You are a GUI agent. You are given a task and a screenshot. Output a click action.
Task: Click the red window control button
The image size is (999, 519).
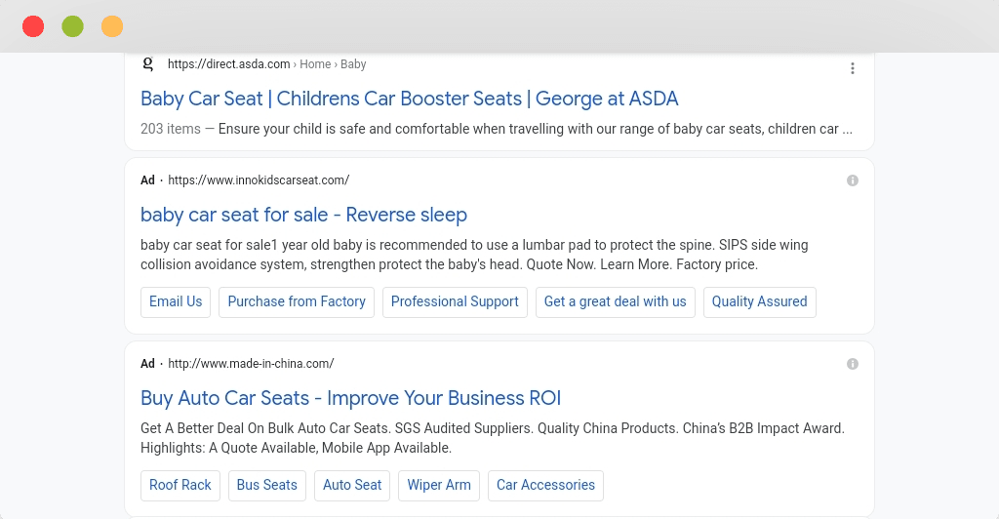33,26
